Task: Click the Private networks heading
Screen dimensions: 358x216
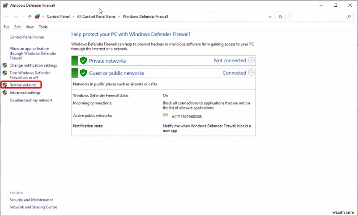Action: coord(107,61)
